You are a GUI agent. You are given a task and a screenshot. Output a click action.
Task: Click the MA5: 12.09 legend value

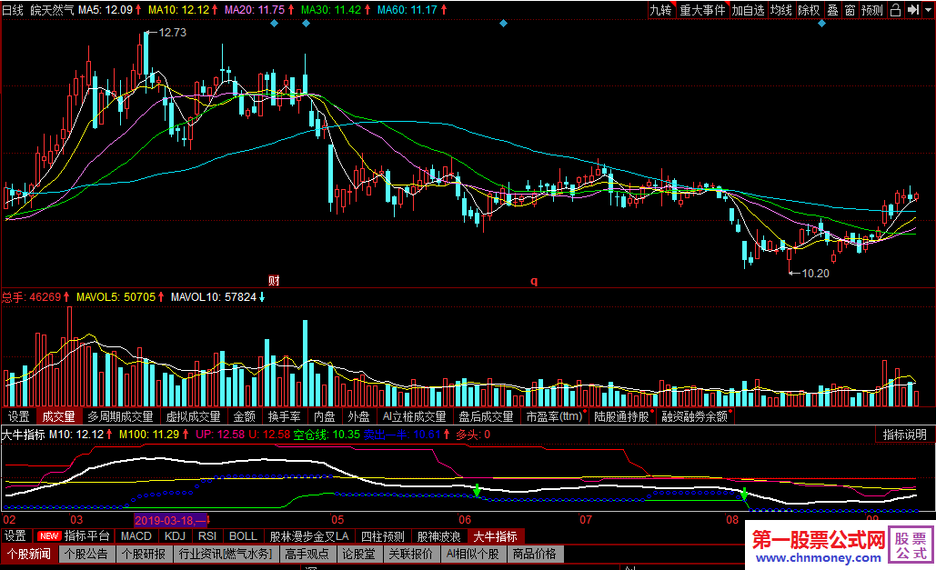click(106, 10)
